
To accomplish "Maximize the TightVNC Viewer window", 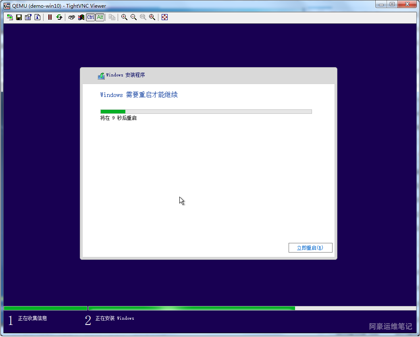I will coord(392,4).
